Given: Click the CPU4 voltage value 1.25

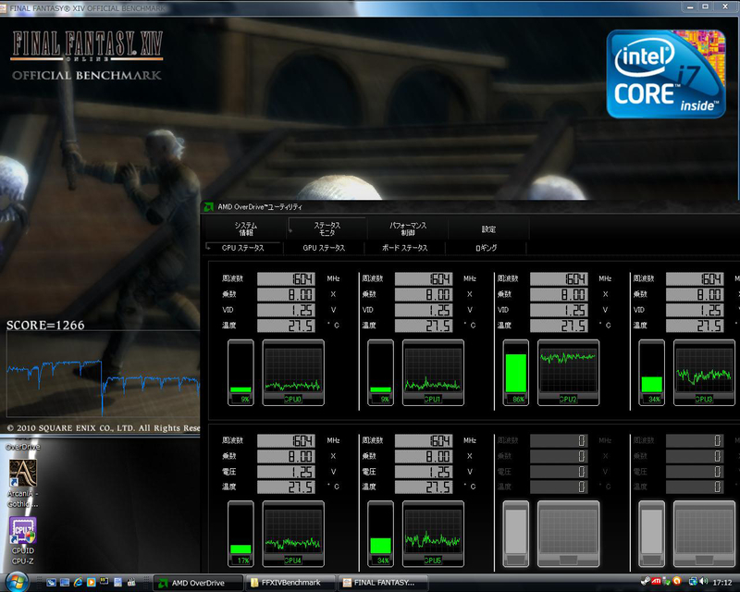Looking at the screenshot, I should pyautogui.click(x=286, y=472).
